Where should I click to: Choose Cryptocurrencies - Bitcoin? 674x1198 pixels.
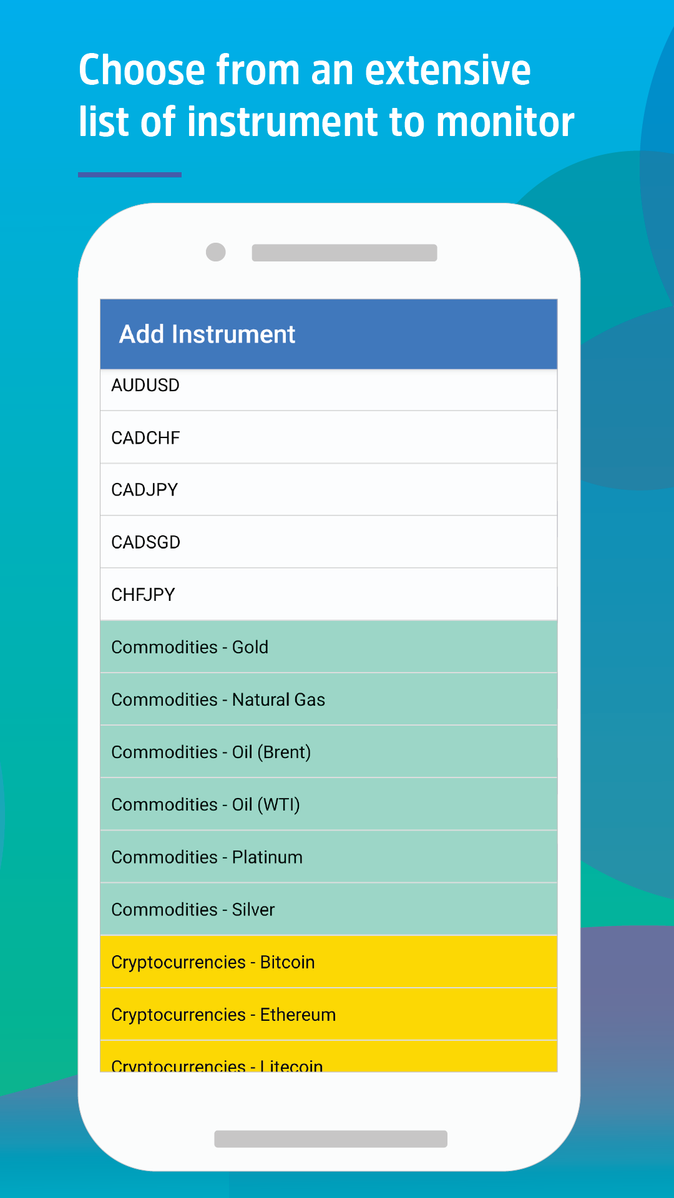(328, 962)
